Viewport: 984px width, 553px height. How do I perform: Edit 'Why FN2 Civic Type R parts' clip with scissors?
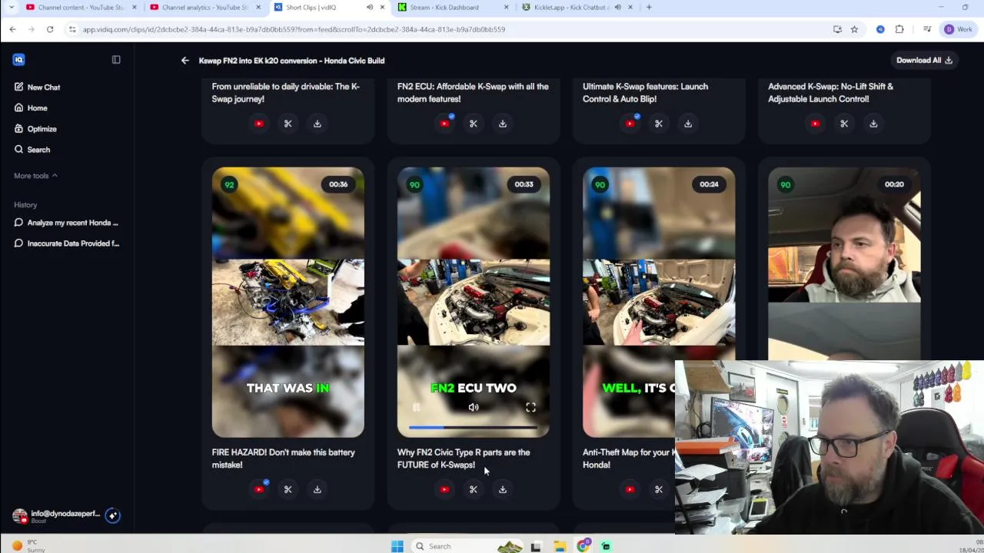tap(474, 489)
